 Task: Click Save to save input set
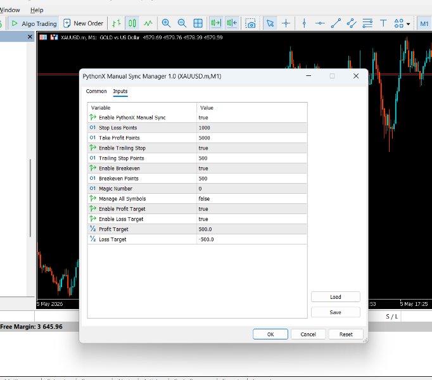pyautogui.click(x=336, y=312)
